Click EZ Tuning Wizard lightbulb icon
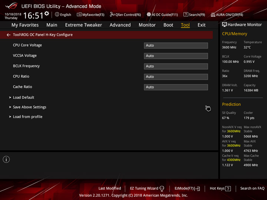Image resolution: width=267 pixels, height=200 pixels. [x=162, y=189]
